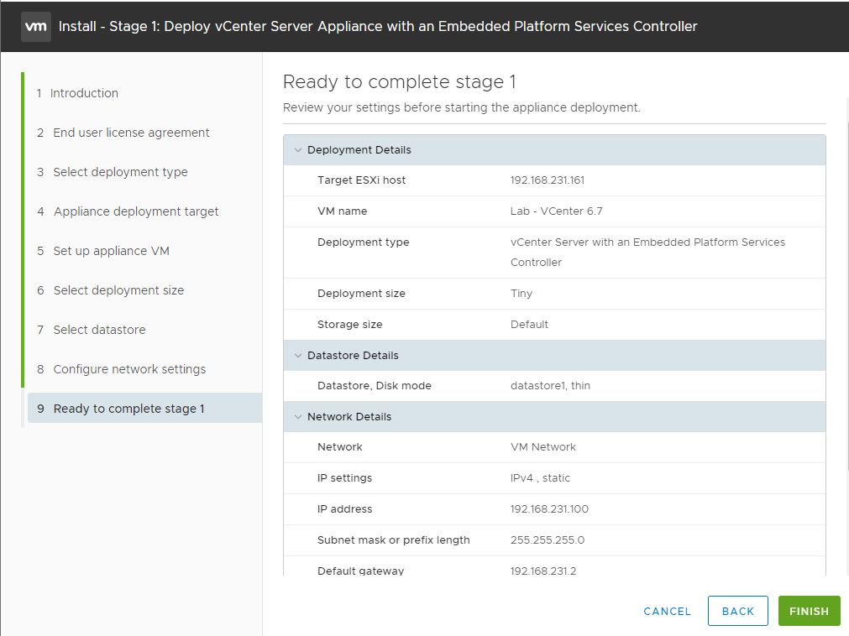Click the default gateway value 192.168.231.2
Viewport: 849px width, 636px height.
543,571
